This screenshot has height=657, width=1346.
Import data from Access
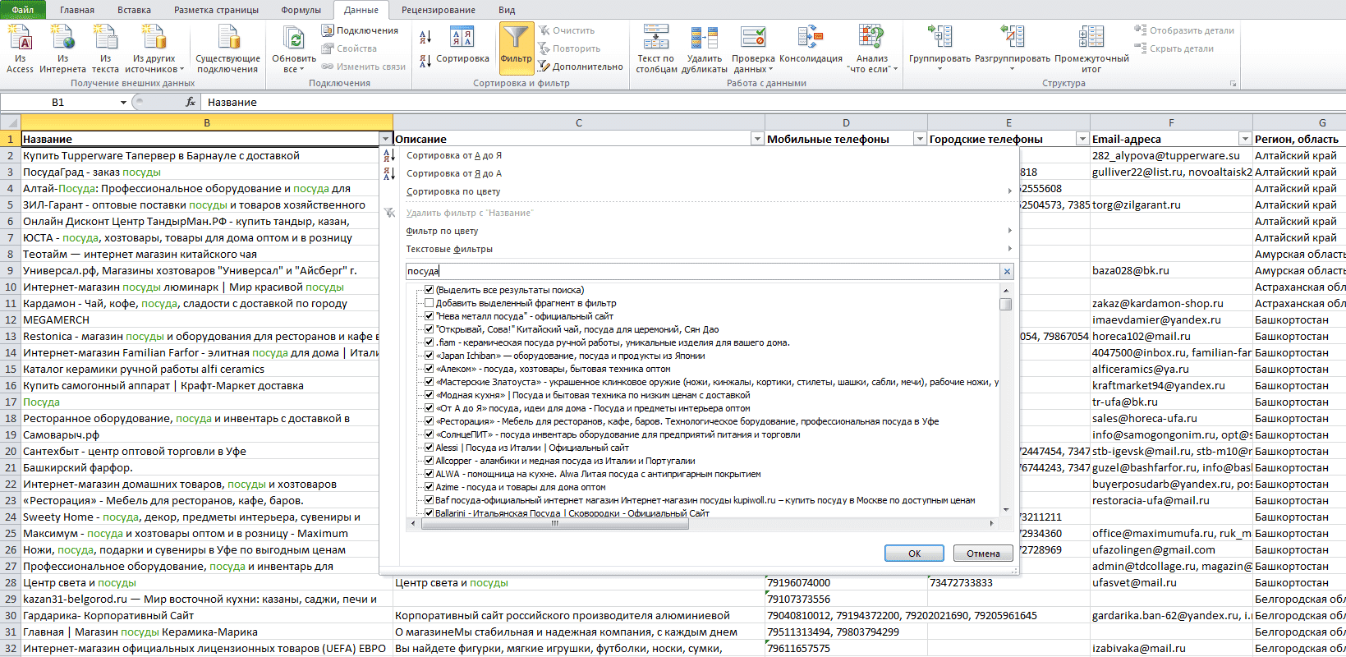20,49
